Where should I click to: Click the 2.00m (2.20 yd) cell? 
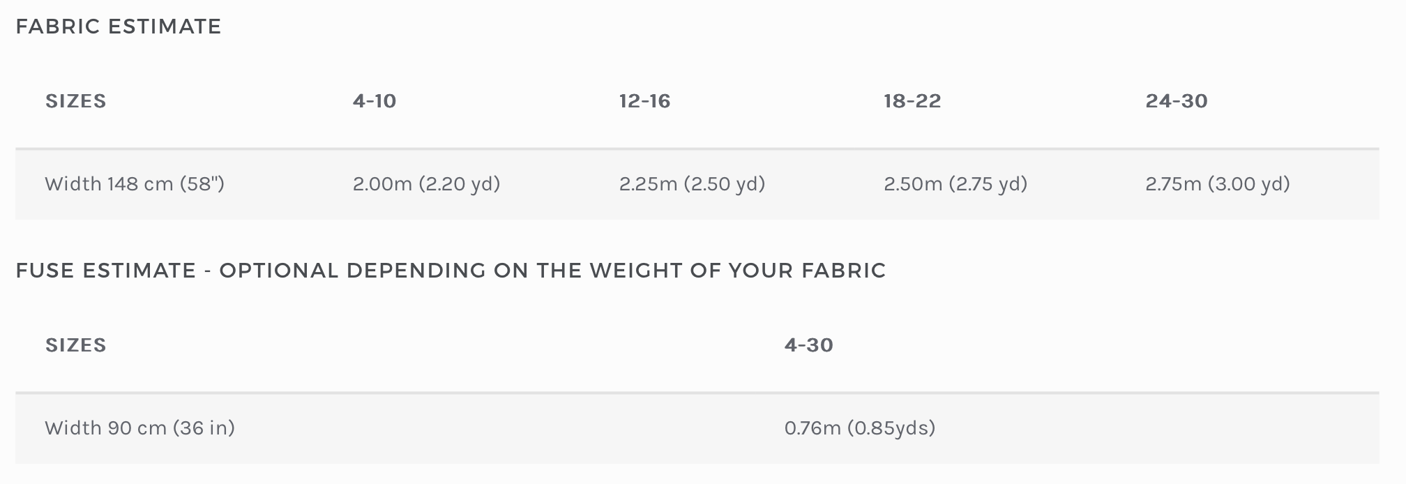point(426,184)
